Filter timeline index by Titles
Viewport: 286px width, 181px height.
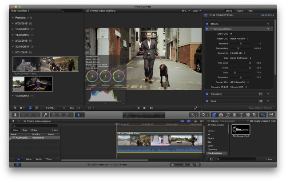(x=49, y=159)
